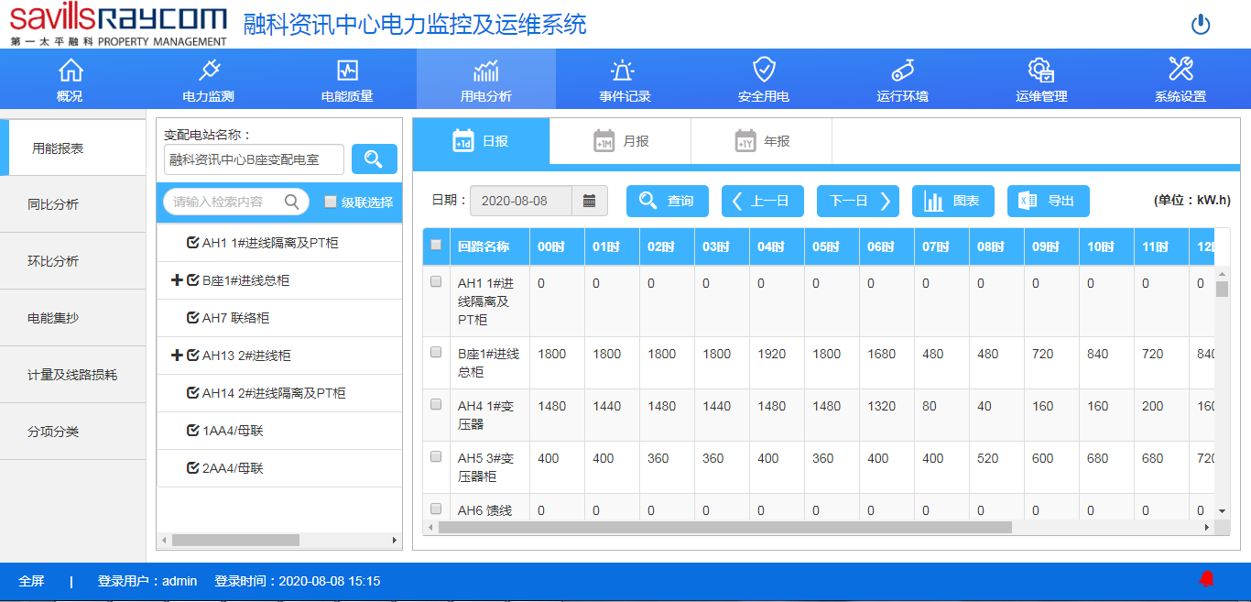1251x602 pixels.
Task: Click the 月报 calendar icon
Action: coord(604,141)
